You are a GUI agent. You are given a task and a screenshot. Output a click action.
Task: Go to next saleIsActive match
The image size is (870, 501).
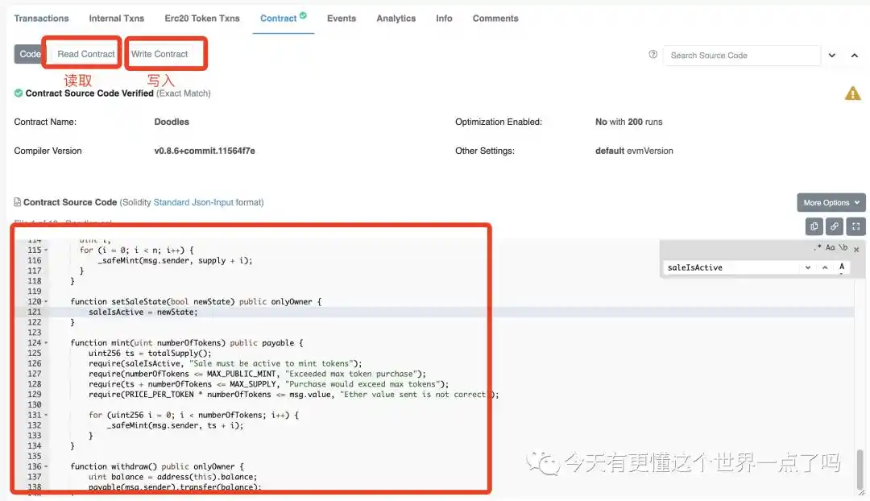tap(808, 267)
